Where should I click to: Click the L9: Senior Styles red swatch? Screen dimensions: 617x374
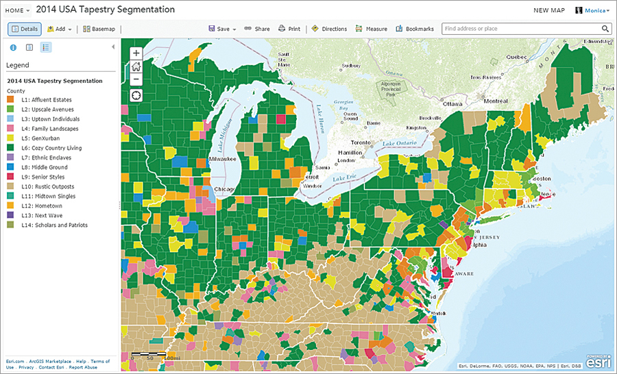pos(10,177)
